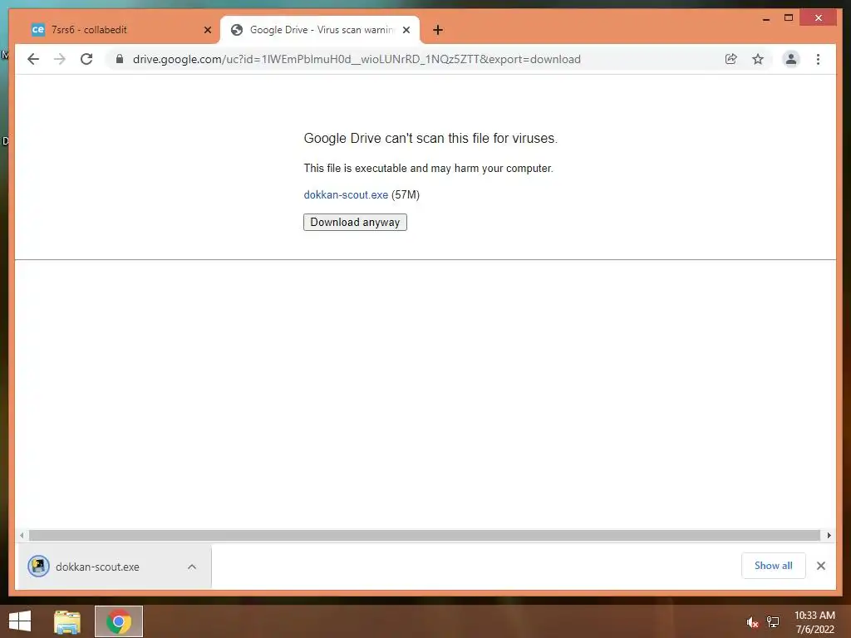Viewport: 851px width, 638px height.
Task: Share this page icon in address bar
Action: coord(731,59)
